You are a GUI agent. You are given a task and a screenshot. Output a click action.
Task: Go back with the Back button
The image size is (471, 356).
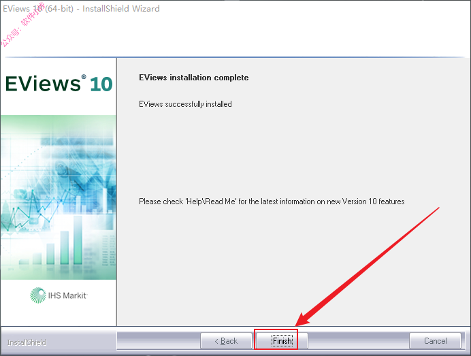coord(226,340)
